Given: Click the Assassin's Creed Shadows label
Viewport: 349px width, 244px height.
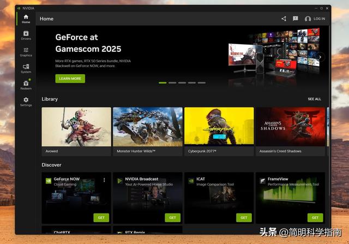Looking at the screenshot, I should coord(280,151).
